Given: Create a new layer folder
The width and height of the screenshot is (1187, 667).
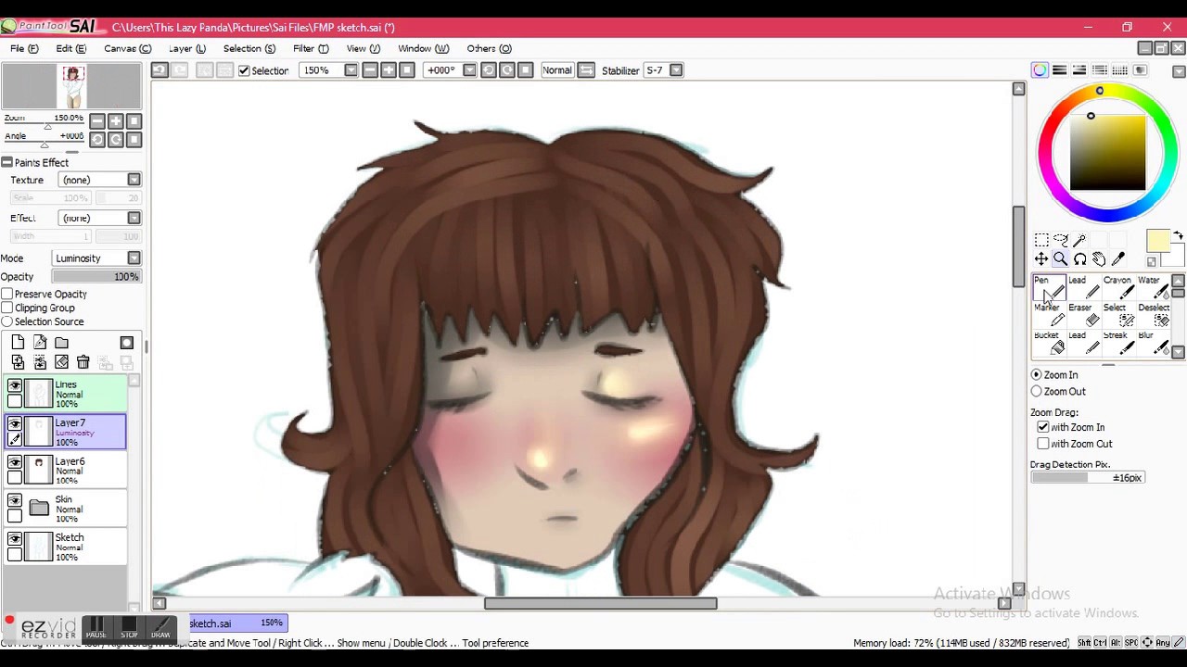Looking at the screenshot, I should click(61, 343).
